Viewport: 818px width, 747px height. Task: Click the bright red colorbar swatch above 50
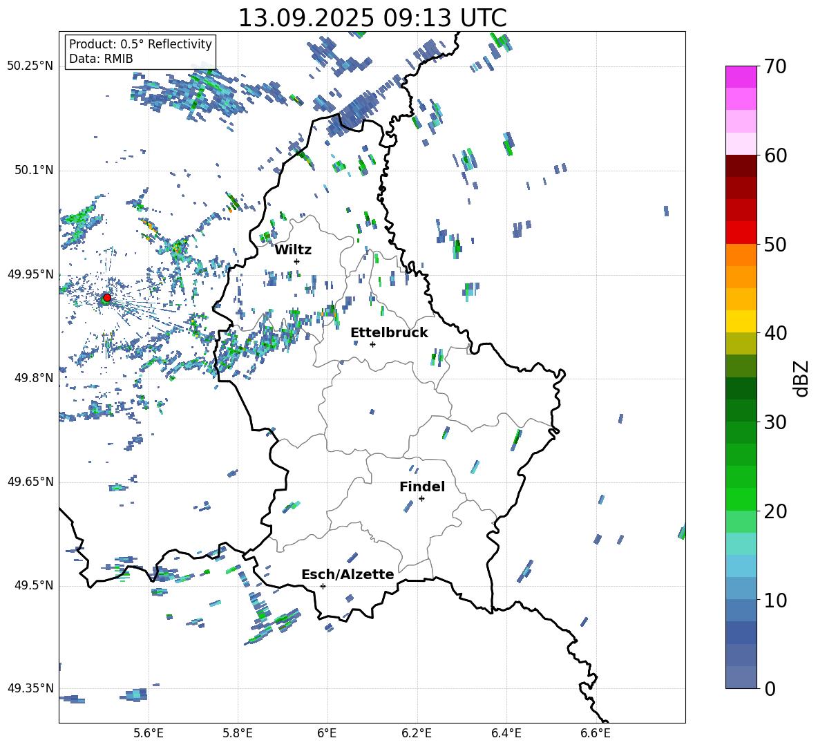pyautogui.click(x=741, y=233)
